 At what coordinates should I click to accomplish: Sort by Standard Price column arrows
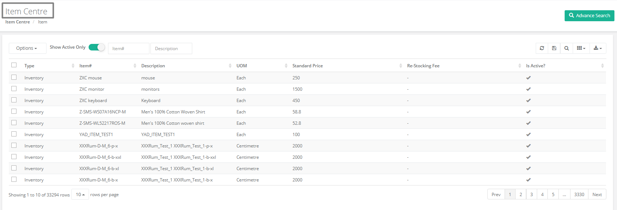click(401, 66)
